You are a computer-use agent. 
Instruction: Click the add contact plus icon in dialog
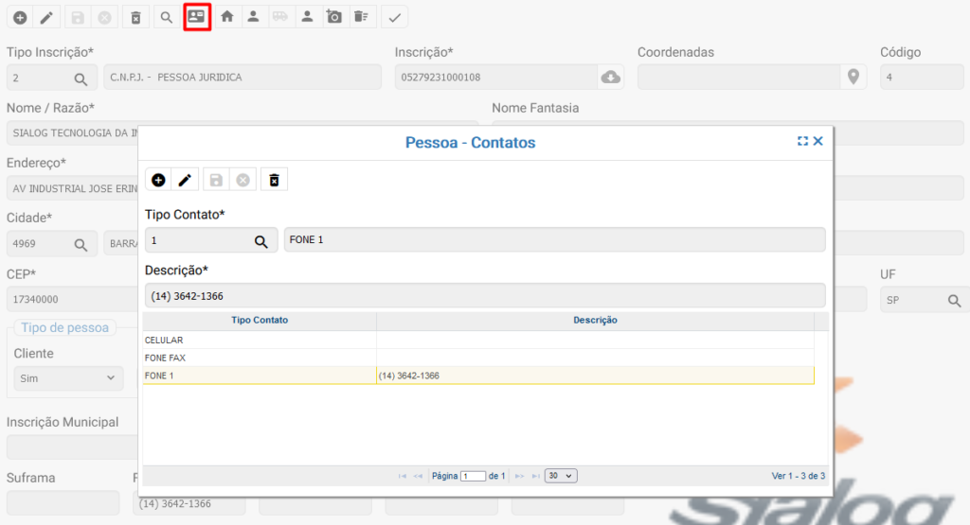[x=158, y=180]
